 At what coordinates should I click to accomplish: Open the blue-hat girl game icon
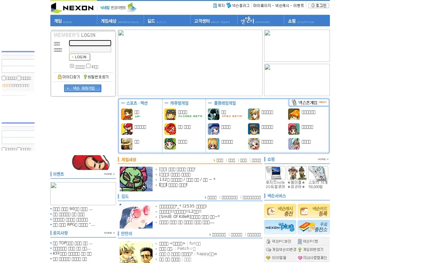point(213,129)
